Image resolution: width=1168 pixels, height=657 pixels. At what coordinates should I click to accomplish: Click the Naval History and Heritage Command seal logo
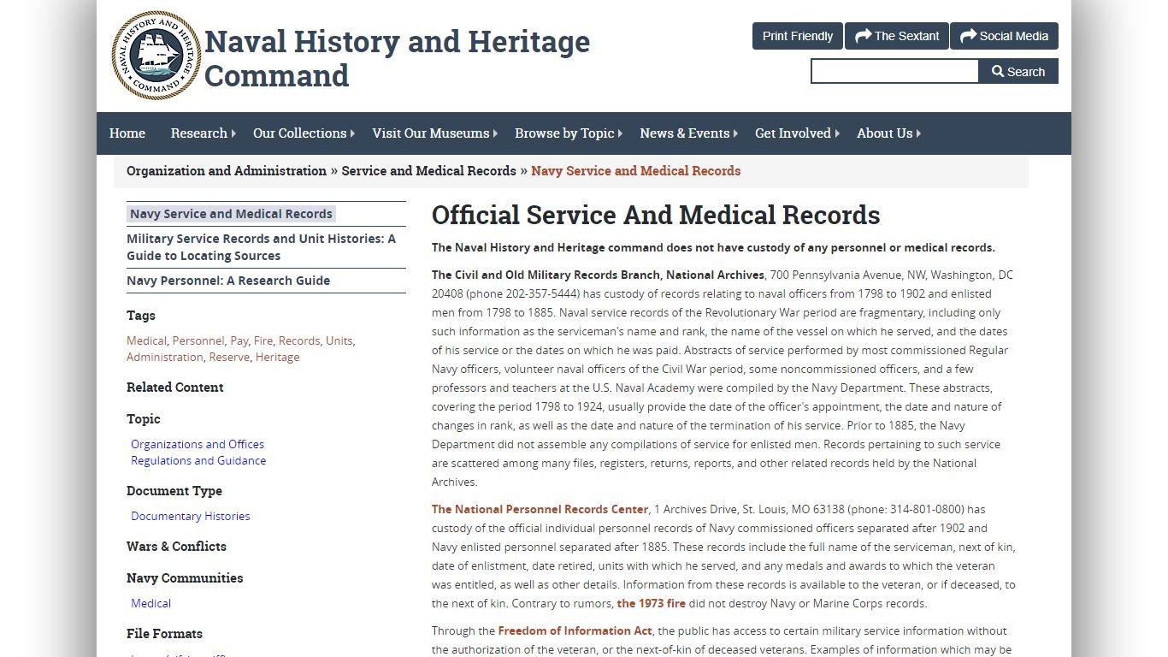click(156, 56)
